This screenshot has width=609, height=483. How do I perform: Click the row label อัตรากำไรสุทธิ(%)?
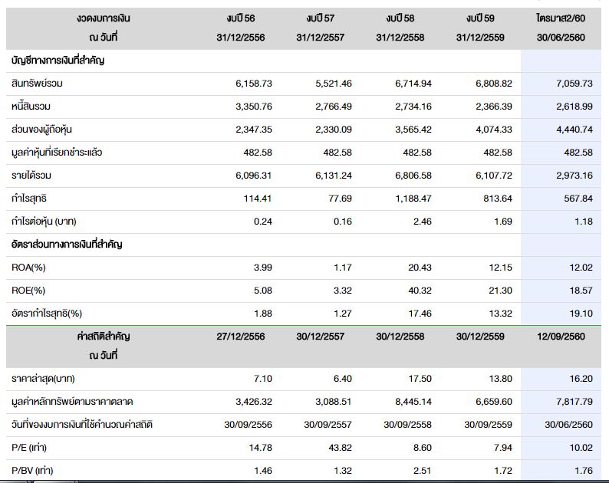tap(47, 314)
